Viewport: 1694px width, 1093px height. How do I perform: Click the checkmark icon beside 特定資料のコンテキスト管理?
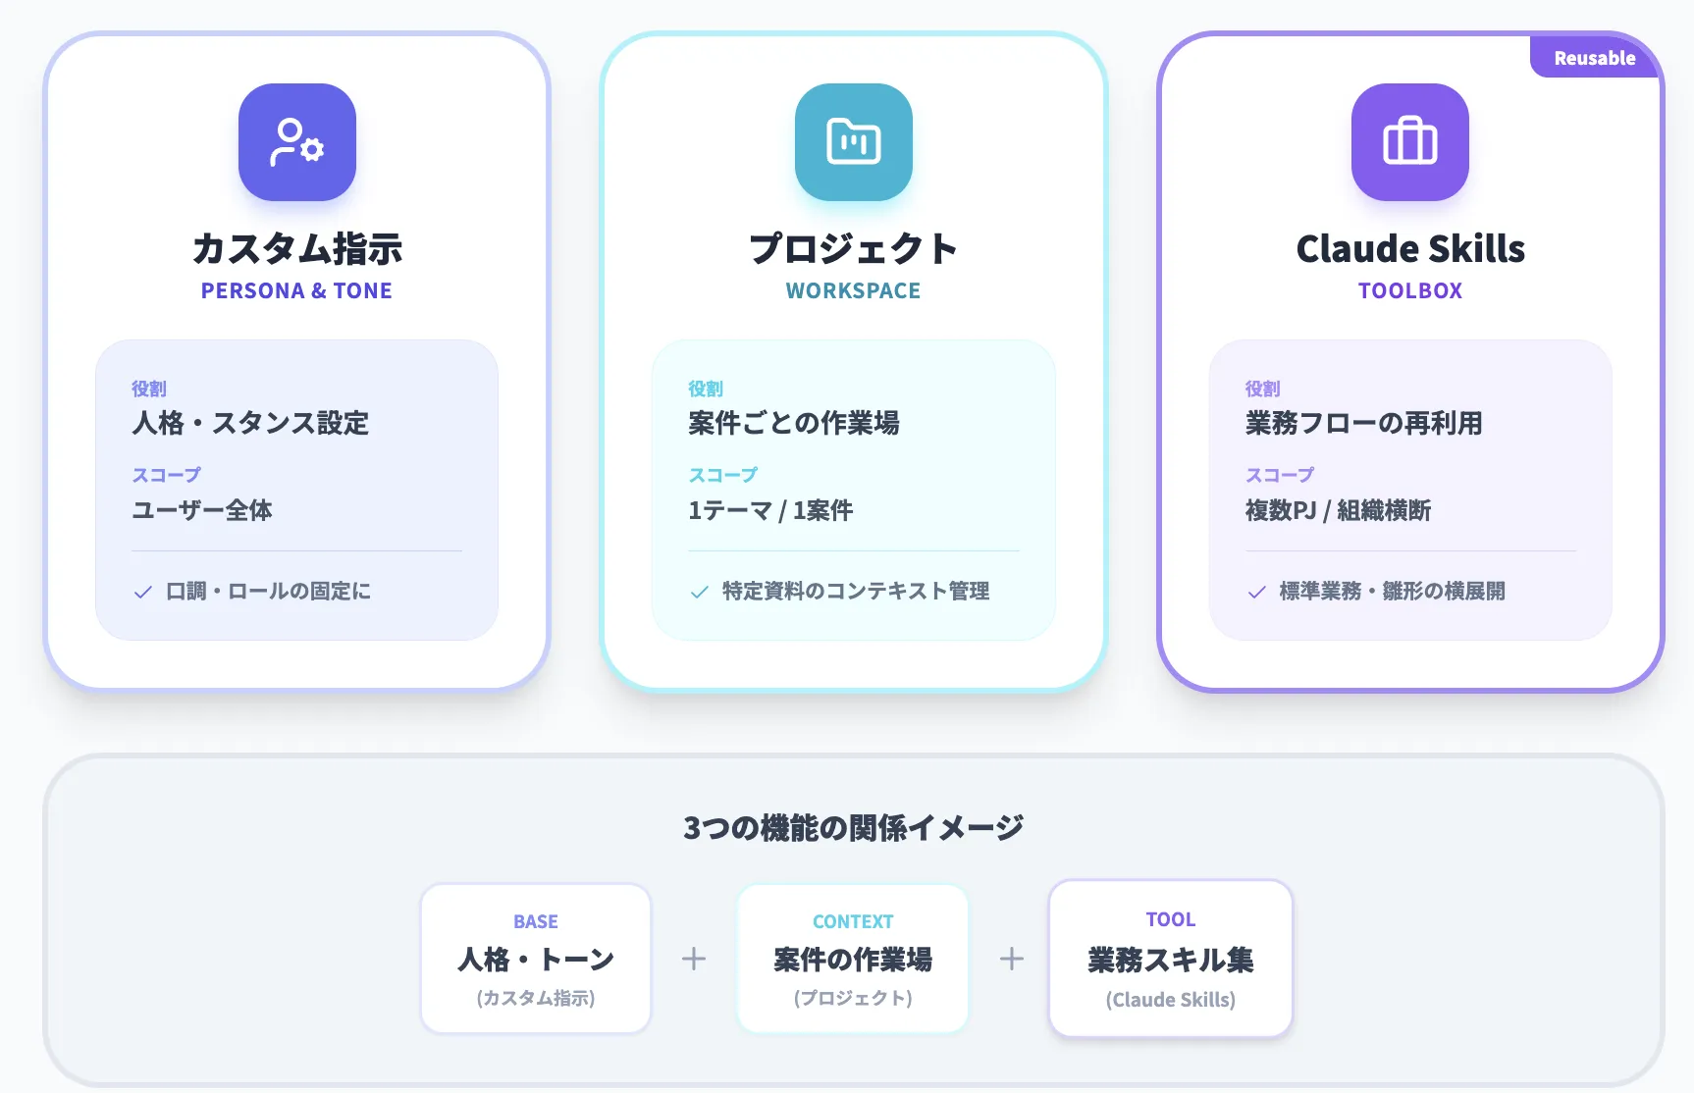coord(699,592)
